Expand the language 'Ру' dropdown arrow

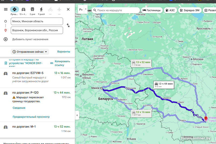[86, 9]
